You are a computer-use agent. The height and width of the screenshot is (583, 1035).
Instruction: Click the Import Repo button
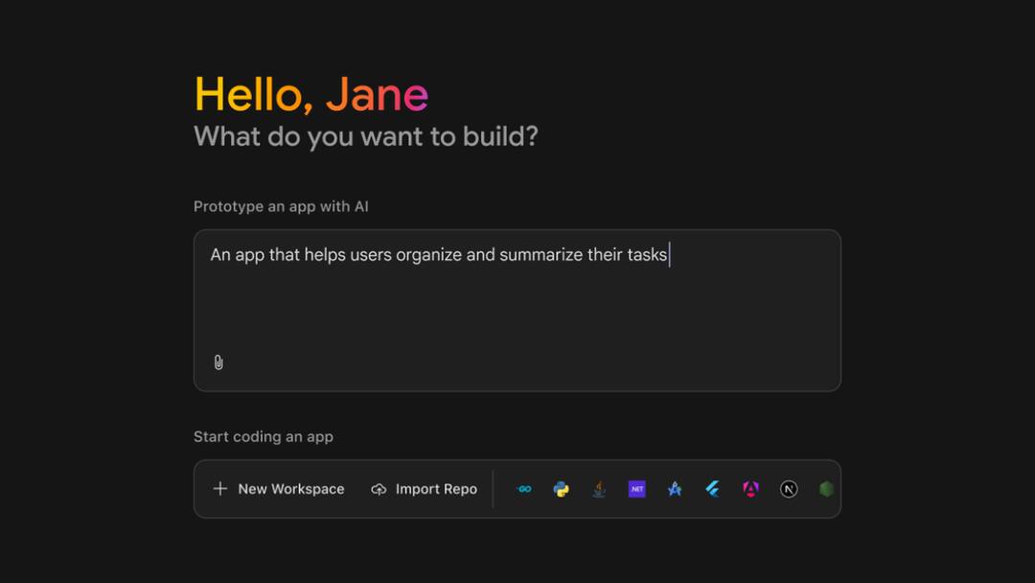pos(436,489)
